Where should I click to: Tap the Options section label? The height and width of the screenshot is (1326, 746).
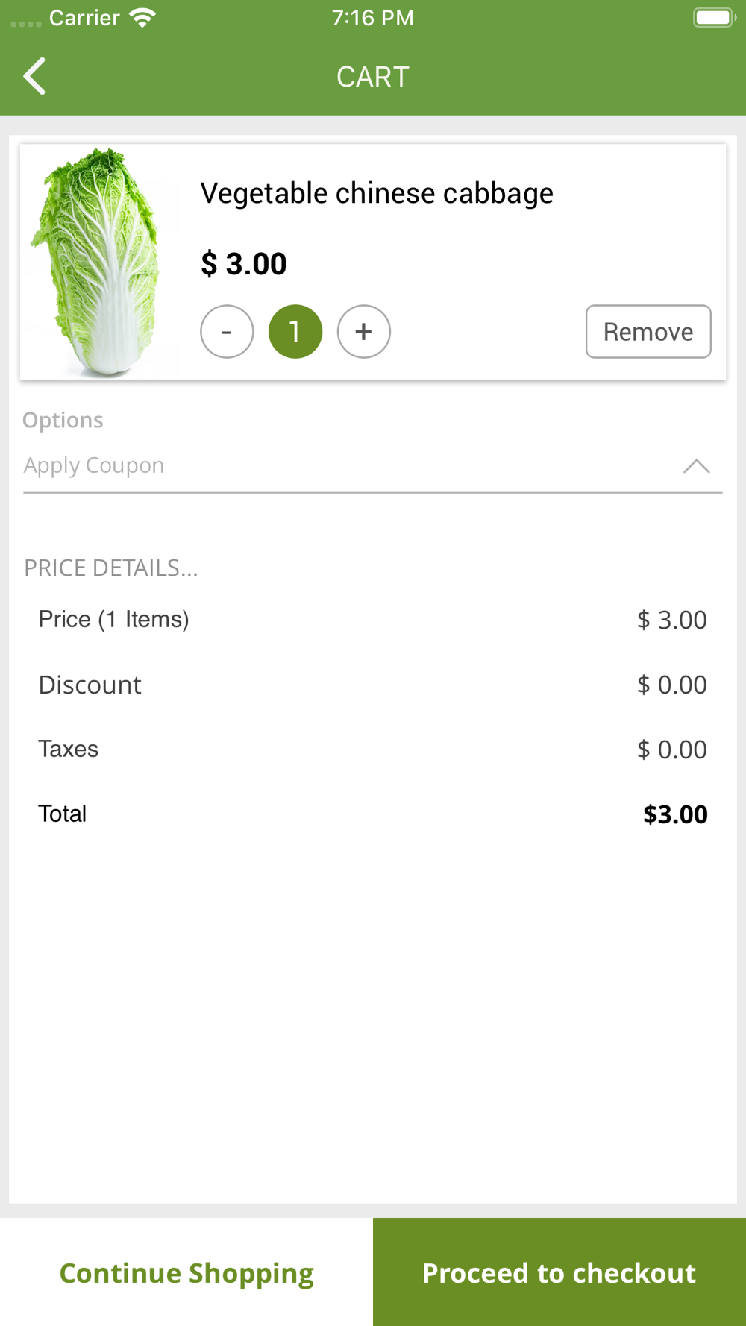coord(63,421)
